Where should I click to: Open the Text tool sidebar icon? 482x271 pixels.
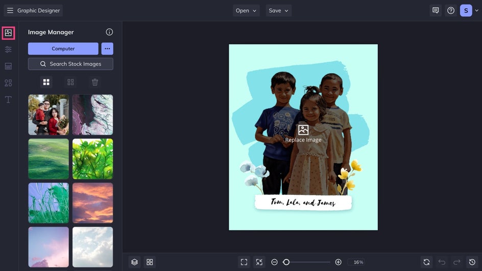tap(8, 100)
